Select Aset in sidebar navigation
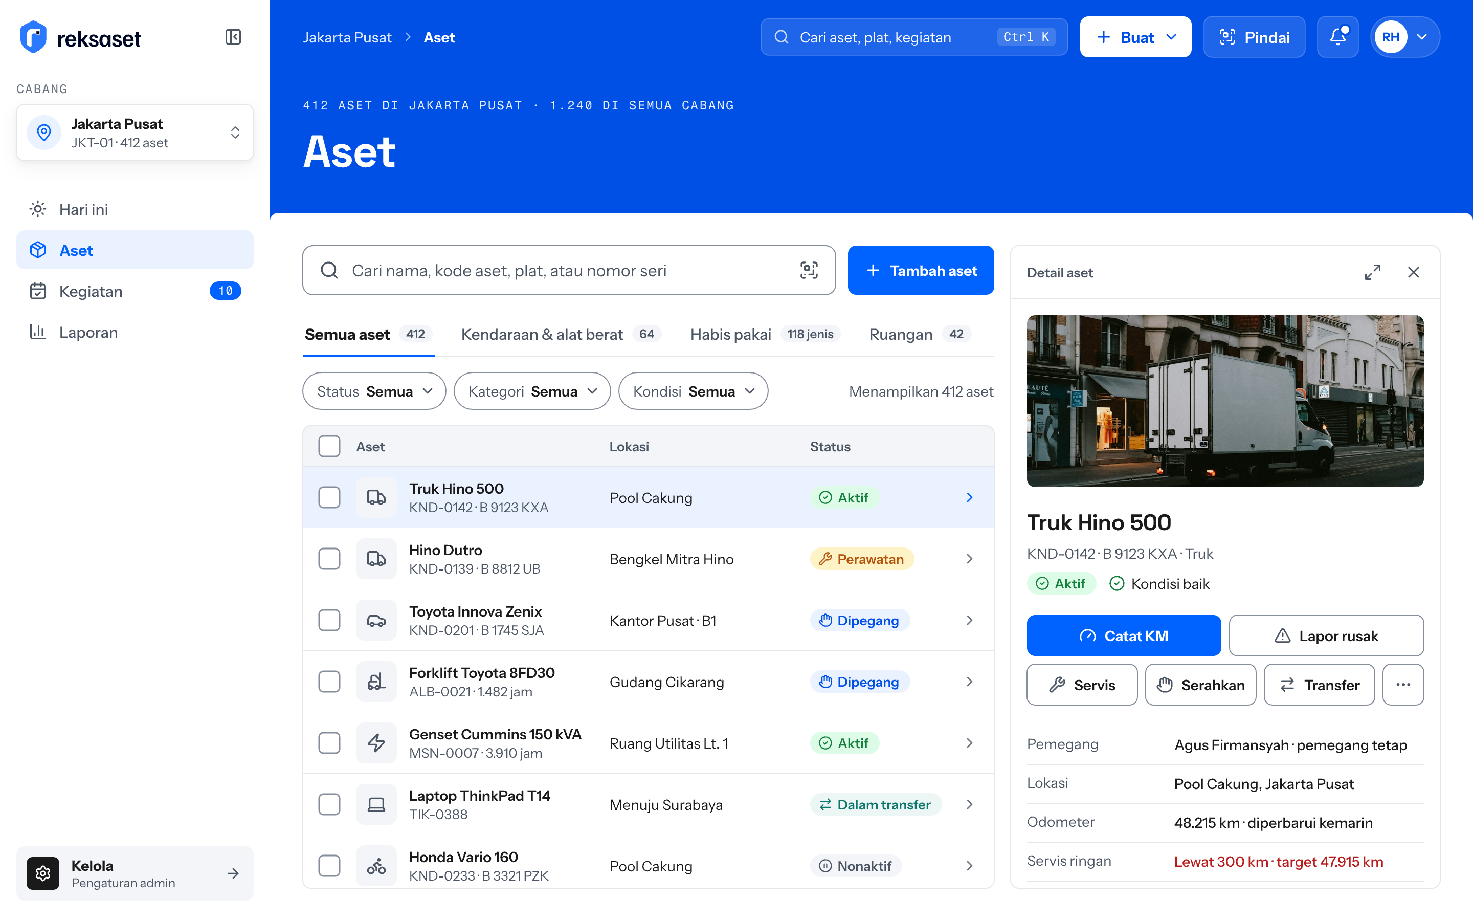1473x921 pixels. tap(135, 250)
